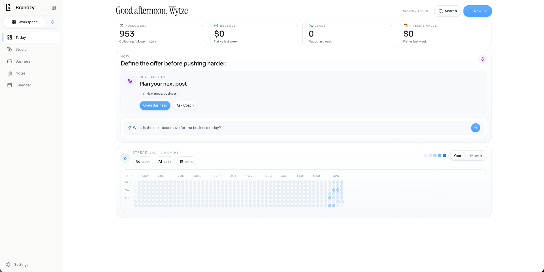
Task: Switch streak view to Month
Action: tap(476, 156)
